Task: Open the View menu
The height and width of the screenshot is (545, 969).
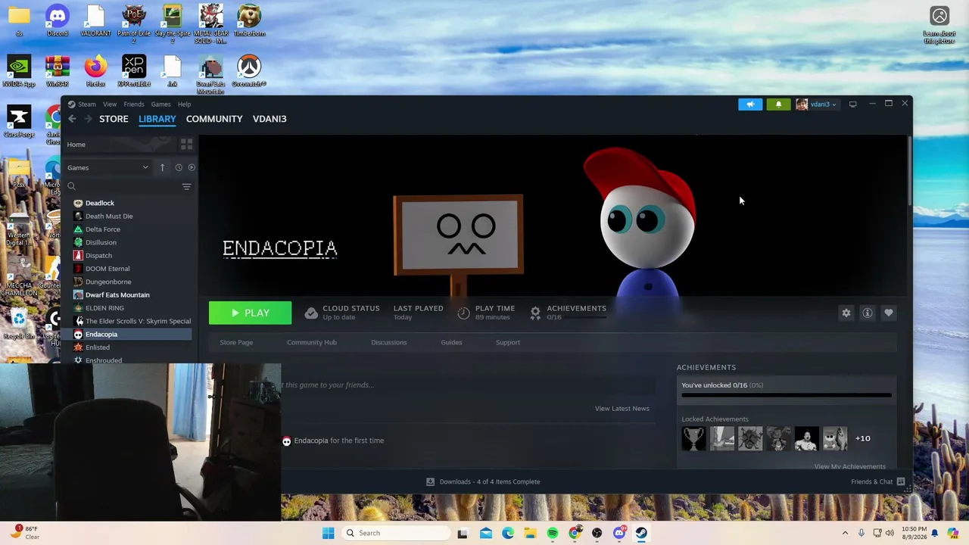Action: coord(110,104)
